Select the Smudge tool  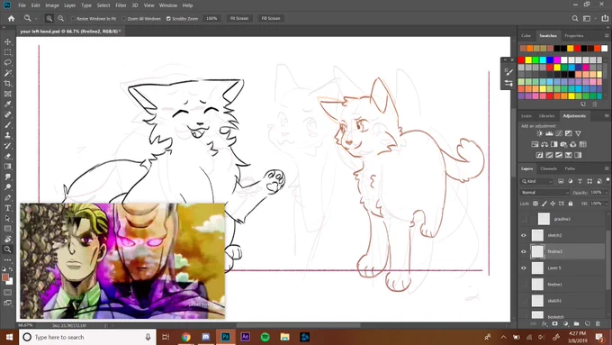click(7, 177)
